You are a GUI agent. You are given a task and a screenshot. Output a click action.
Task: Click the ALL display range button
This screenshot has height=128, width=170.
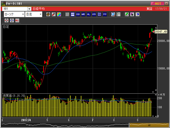(x=17, y=21)
